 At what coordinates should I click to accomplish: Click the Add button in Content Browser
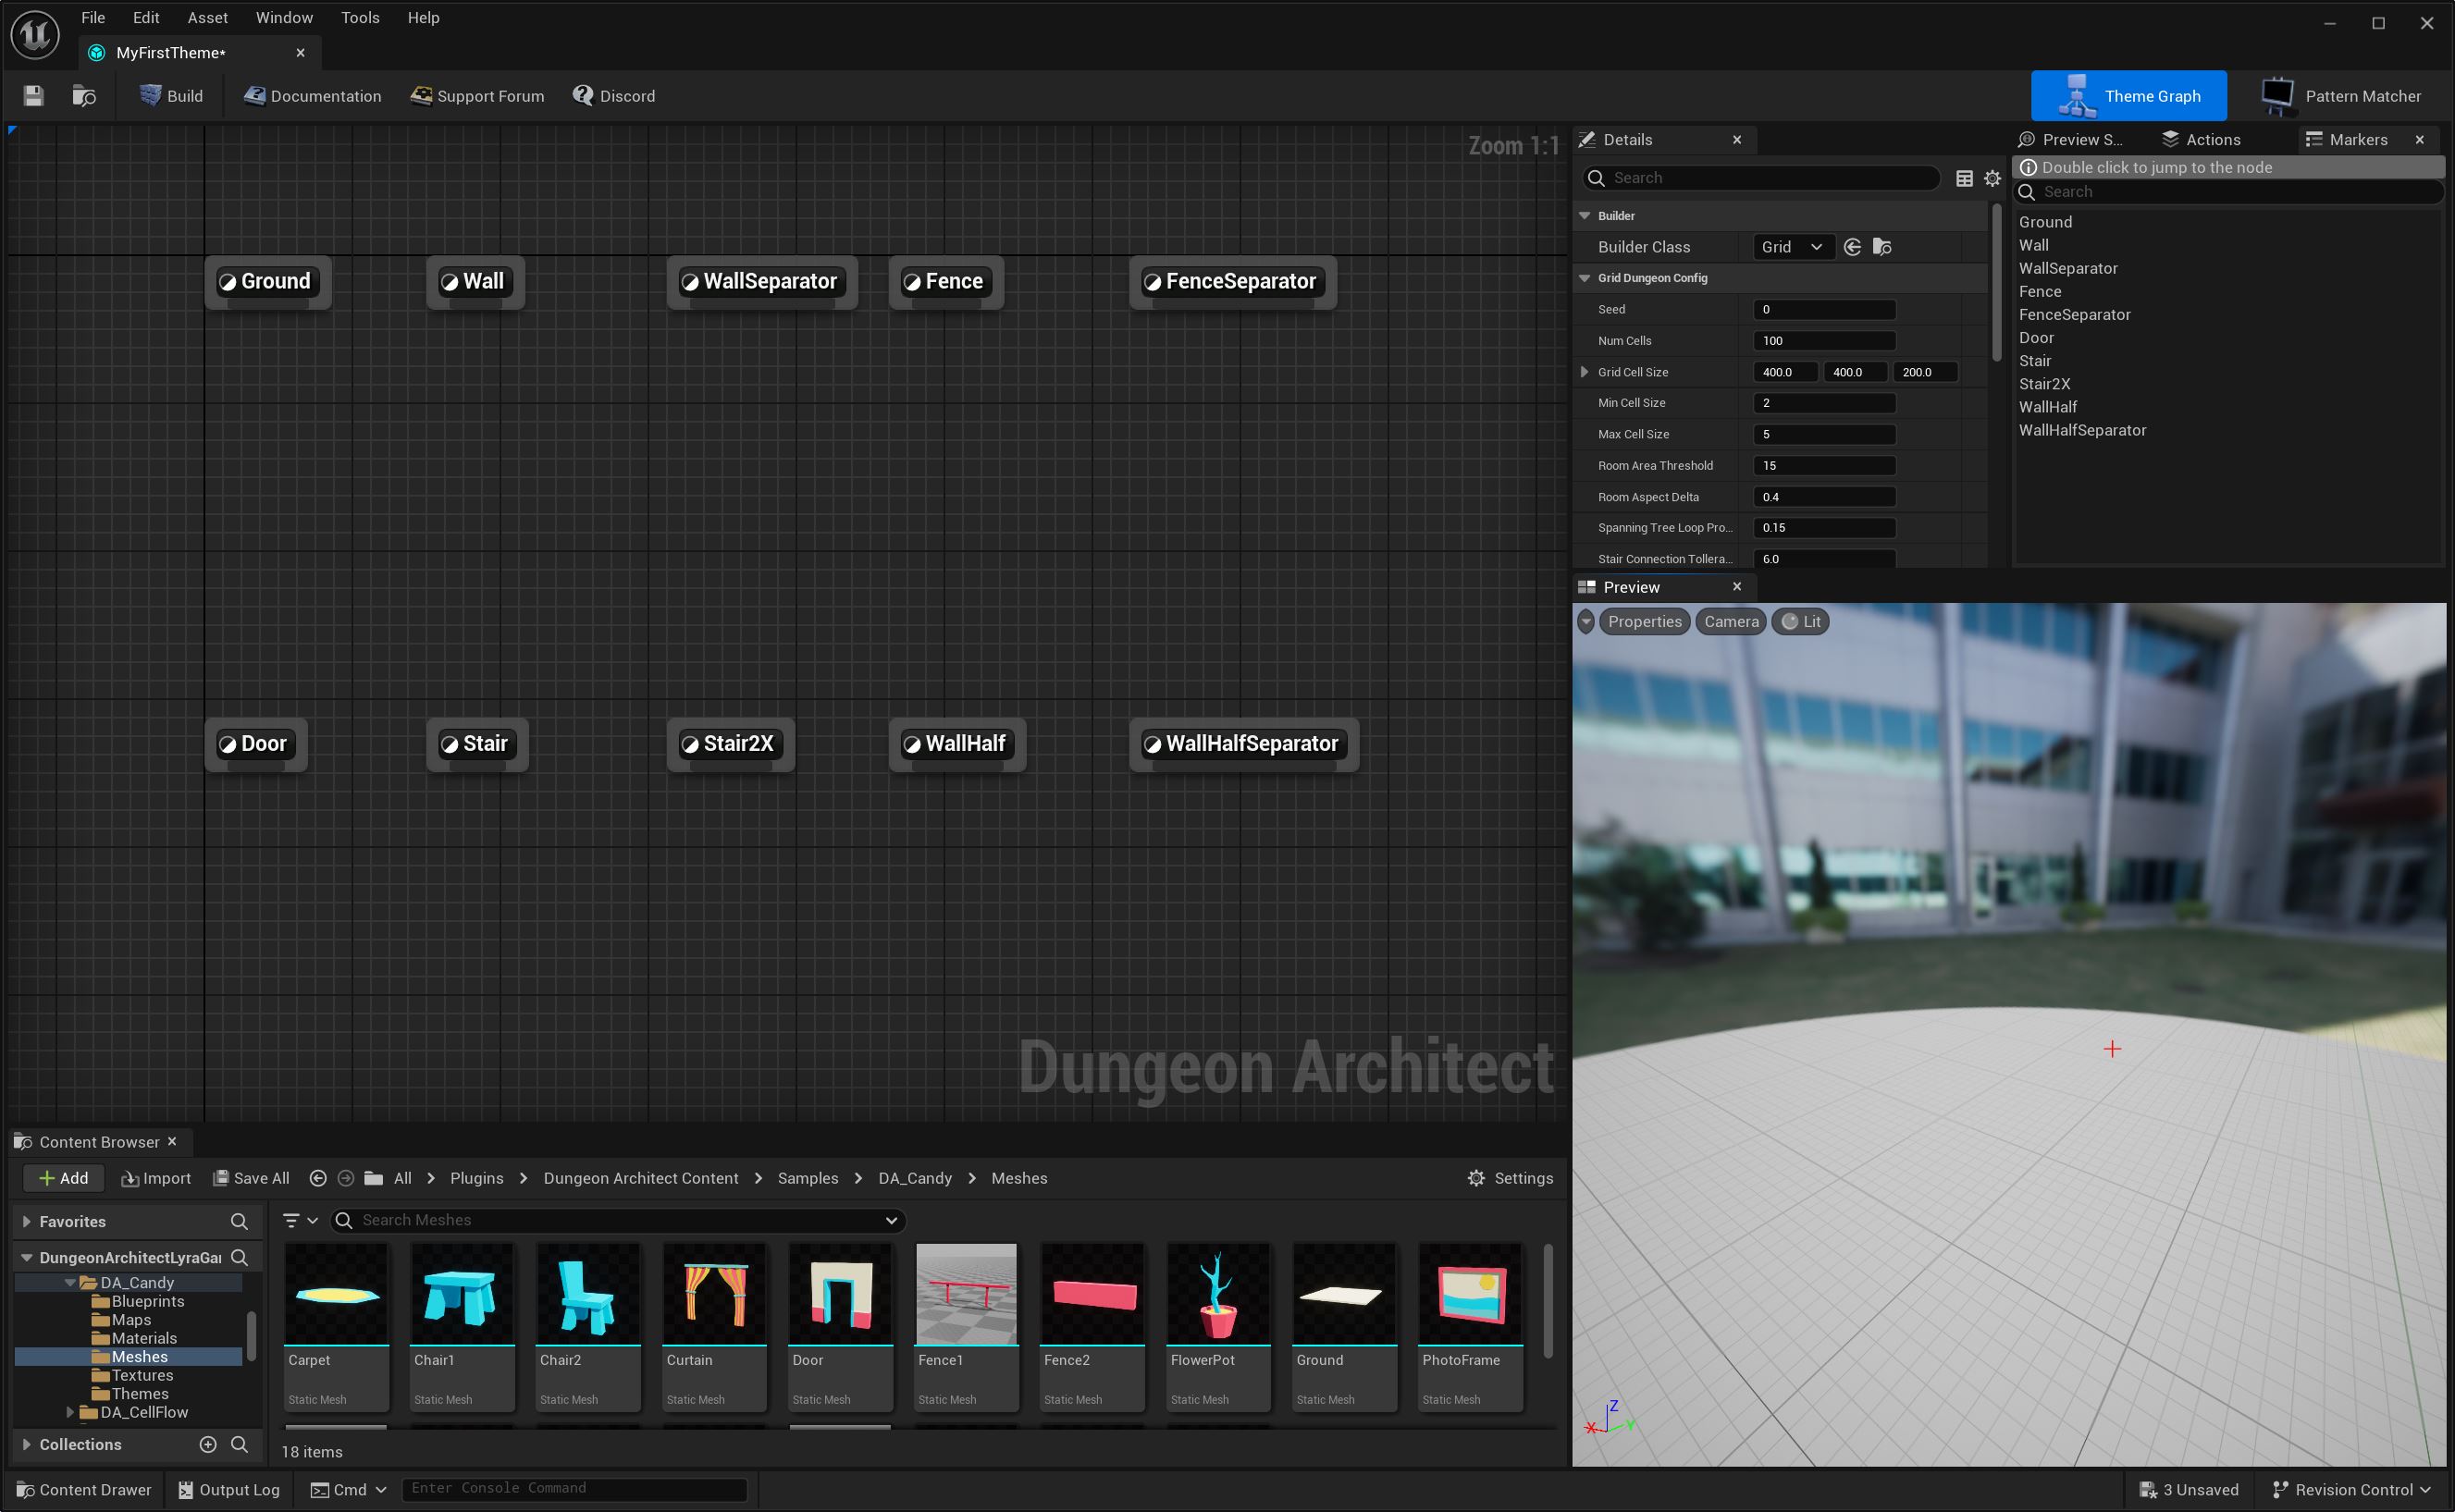63,1179
